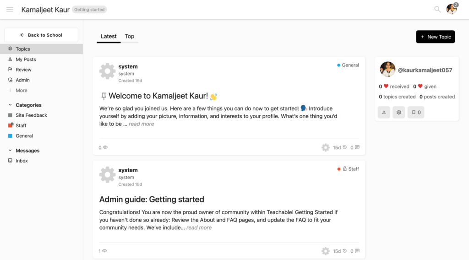Open the search magnifier icon
This screenshot has width=469, height=260.
coord(437,10)
